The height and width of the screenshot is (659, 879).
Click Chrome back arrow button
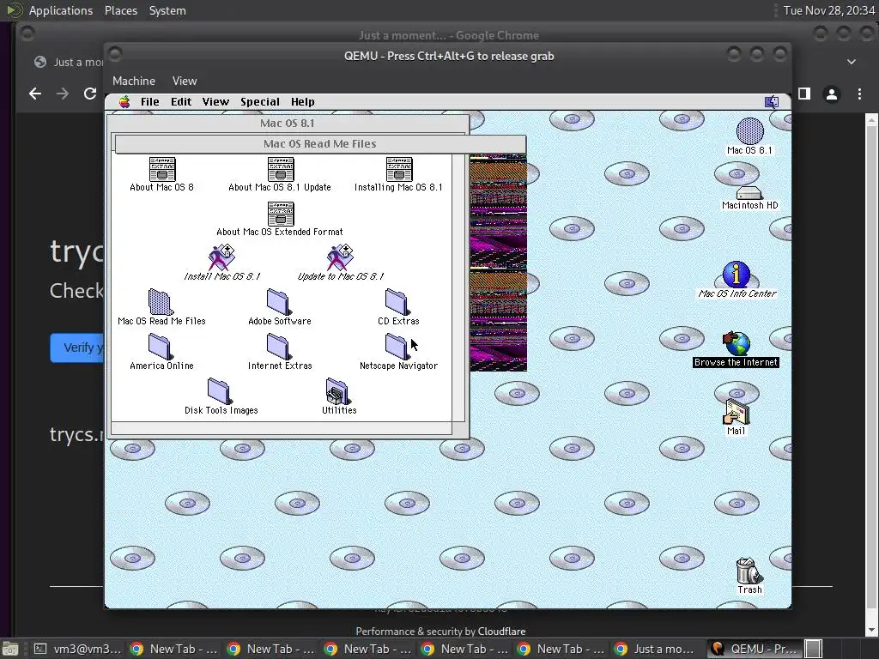[x=34, y=94]
